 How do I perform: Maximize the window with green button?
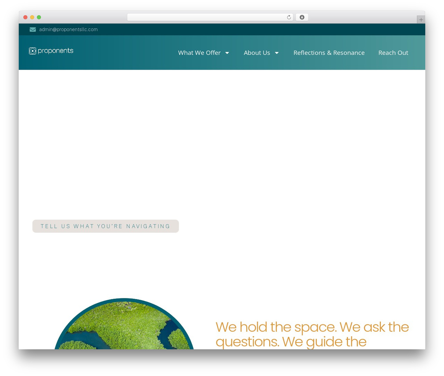(39, 17)
